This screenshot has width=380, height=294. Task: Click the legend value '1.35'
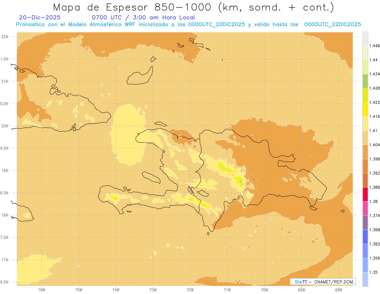tap(373, 272)
